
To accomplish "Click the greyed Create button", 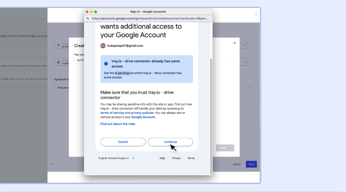I will coord(225,148).
